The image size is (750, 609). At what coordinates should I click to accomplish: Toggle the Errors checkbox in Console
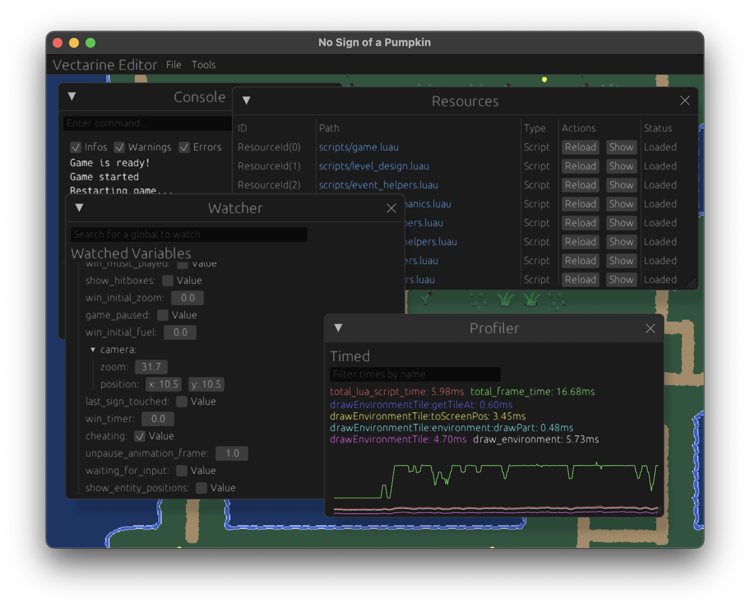(x=184, y=147)
